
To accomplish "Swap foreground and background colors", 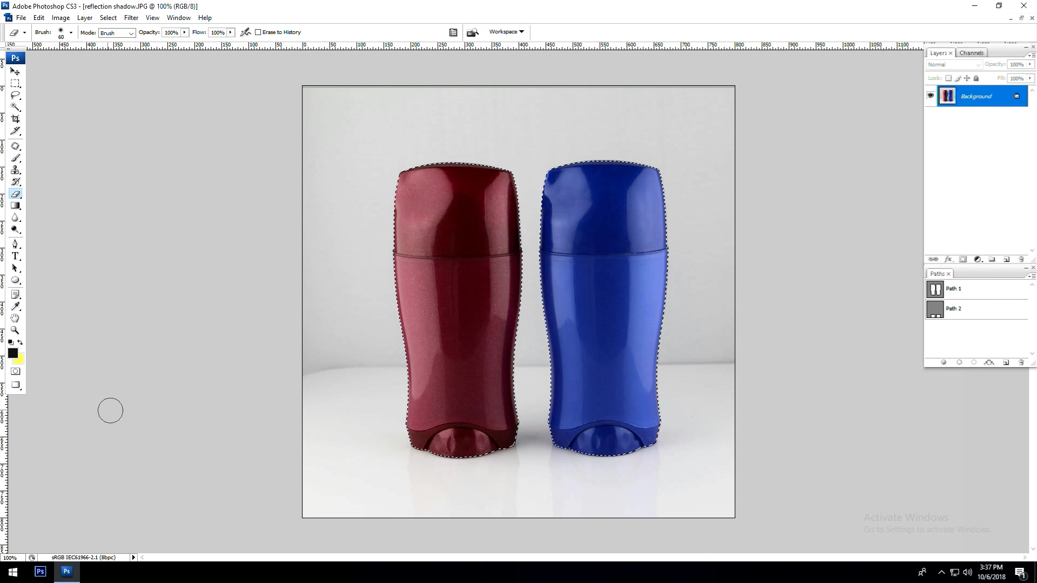I will 20,342.
